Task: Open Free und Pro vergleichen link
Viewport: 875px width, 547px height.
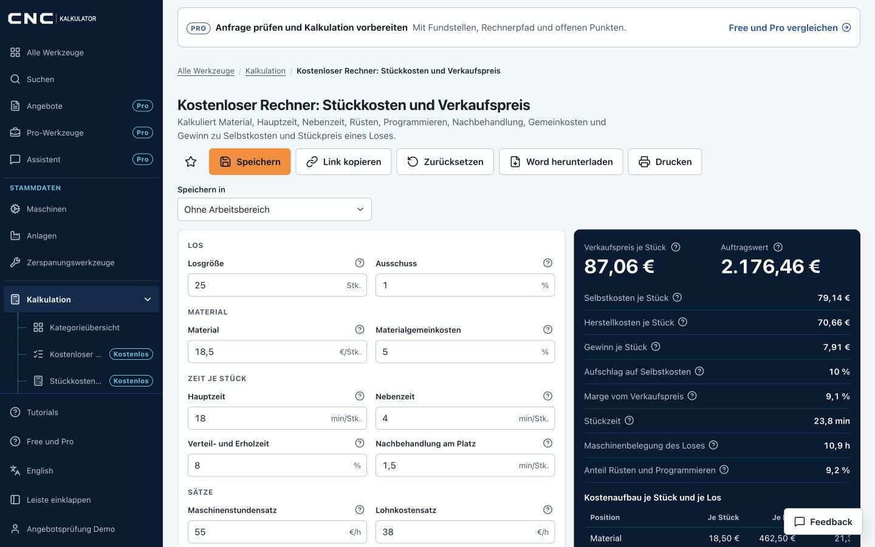Action: 789,27
